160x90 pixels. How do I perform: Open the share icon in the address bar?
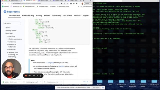[x=64, y=3]
